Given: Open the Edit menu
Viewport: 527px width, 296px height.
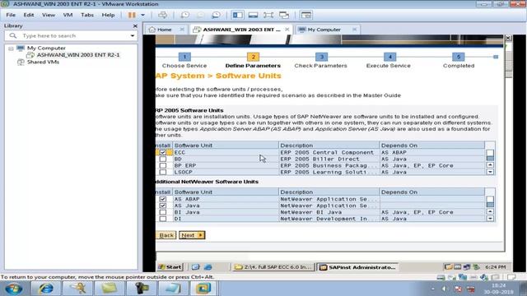Looking at the screenshot, I should pos(29,15).
